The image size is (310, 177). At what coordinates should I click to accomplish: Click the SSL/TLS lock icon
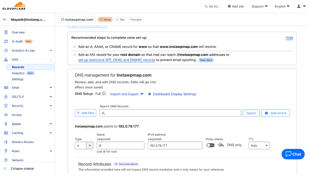click(6, 96)
